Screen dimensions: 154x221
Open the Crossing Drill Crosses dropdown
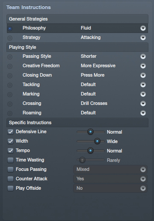[143, 104]
